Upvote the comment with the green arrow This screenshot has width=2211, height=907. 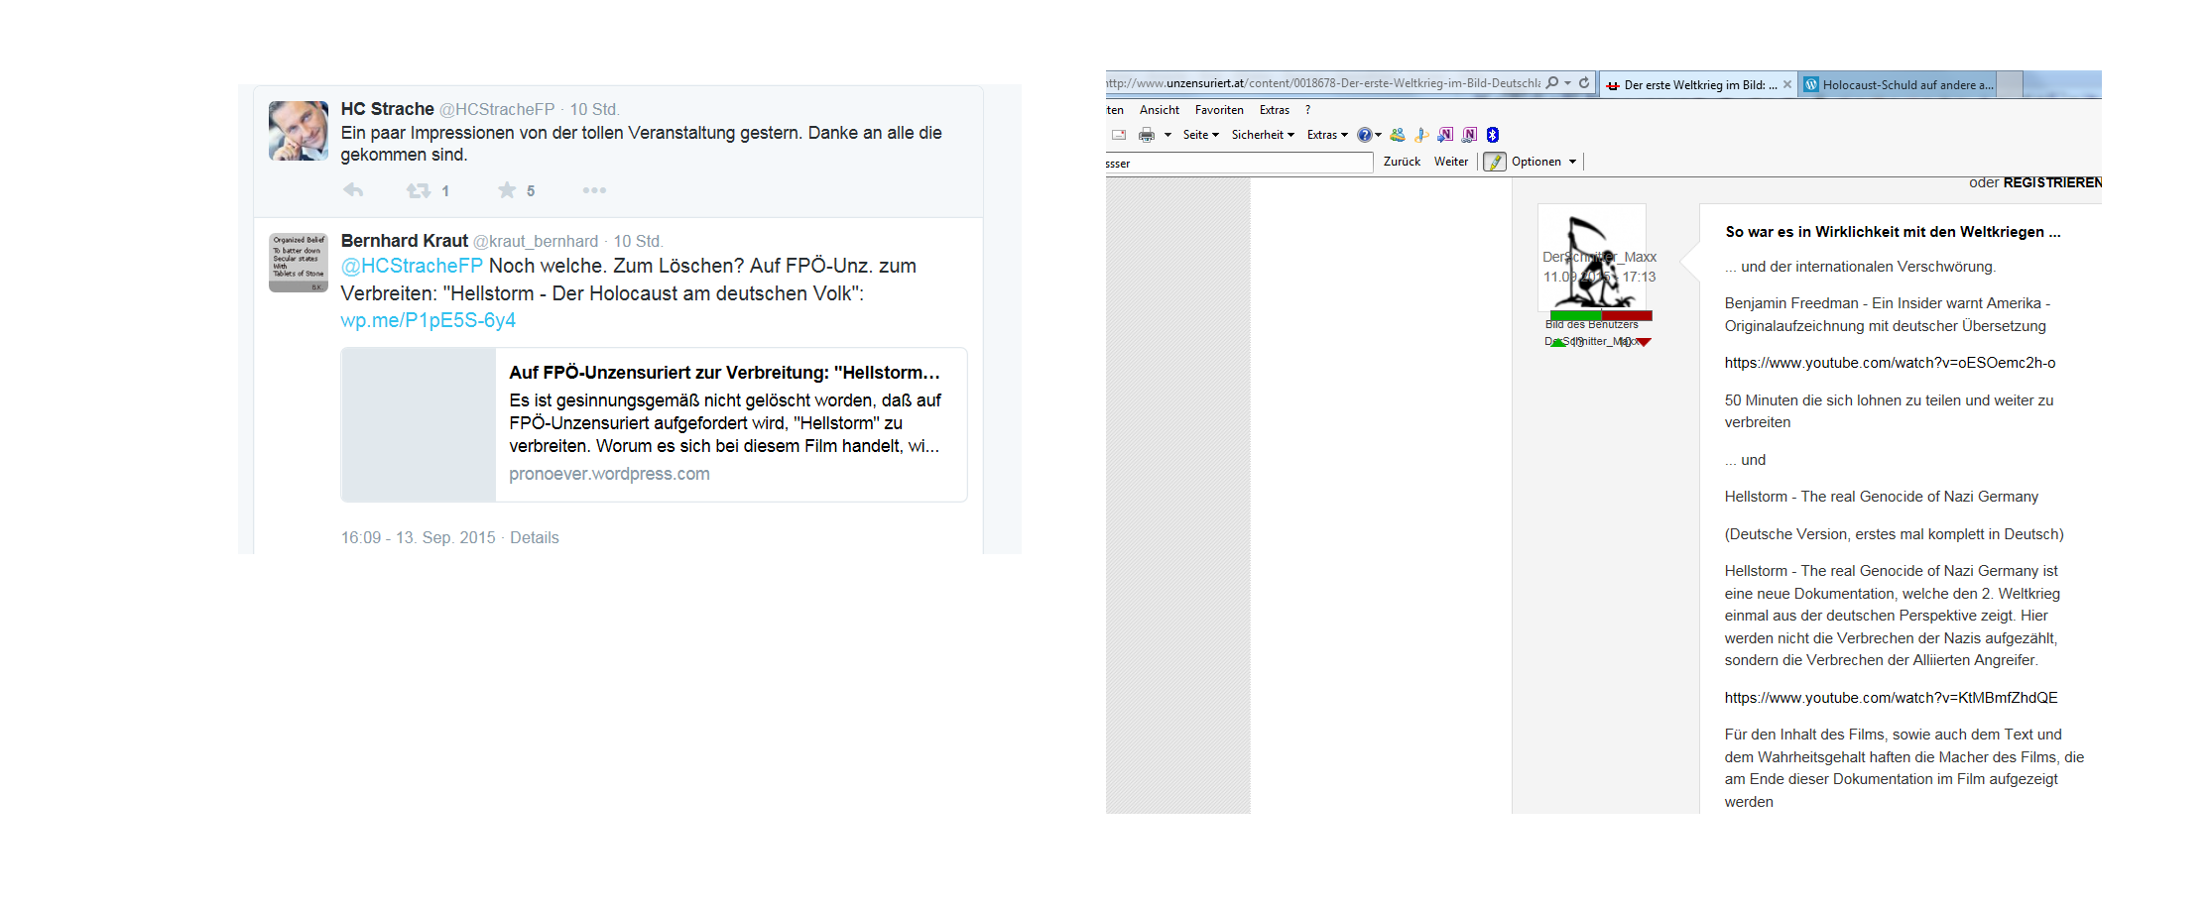1558,342
